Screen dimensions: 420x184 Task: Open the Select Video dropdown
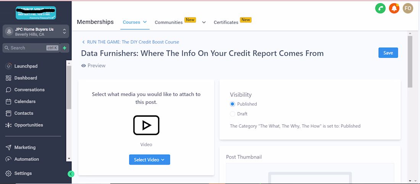click(x=149, y=160)
